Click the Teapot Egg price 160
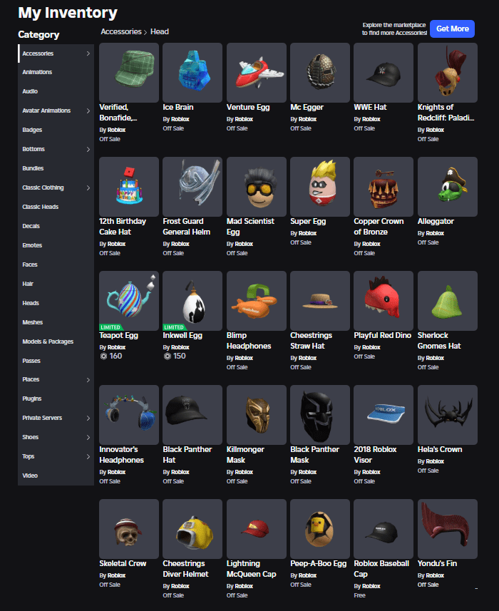This screenshot has height=611, width=499. pyautogui.click(x=111, y=356)
